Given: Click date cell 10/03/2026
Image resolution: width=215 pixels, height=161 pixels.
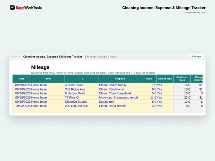Looking at the screenshot, I should coord(21,106).
